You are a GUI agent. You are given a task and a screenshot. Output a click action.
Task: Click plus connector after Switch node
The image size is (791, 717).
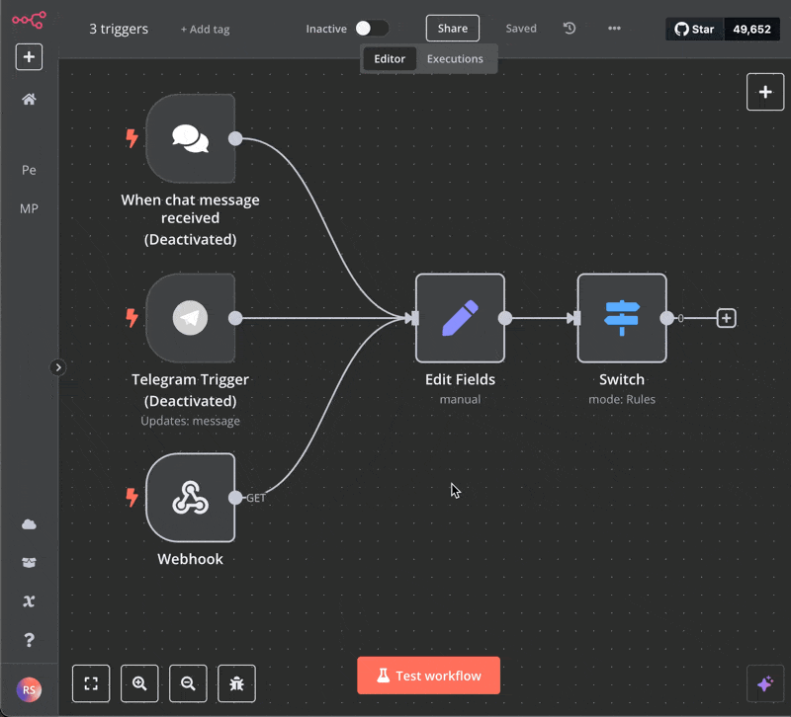pyautogui.click(x=726, y=318)
